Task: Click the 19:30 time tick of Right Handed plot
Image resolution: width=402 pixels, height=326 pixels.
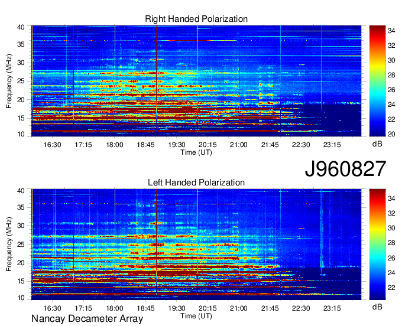Action: pos(177,145)
